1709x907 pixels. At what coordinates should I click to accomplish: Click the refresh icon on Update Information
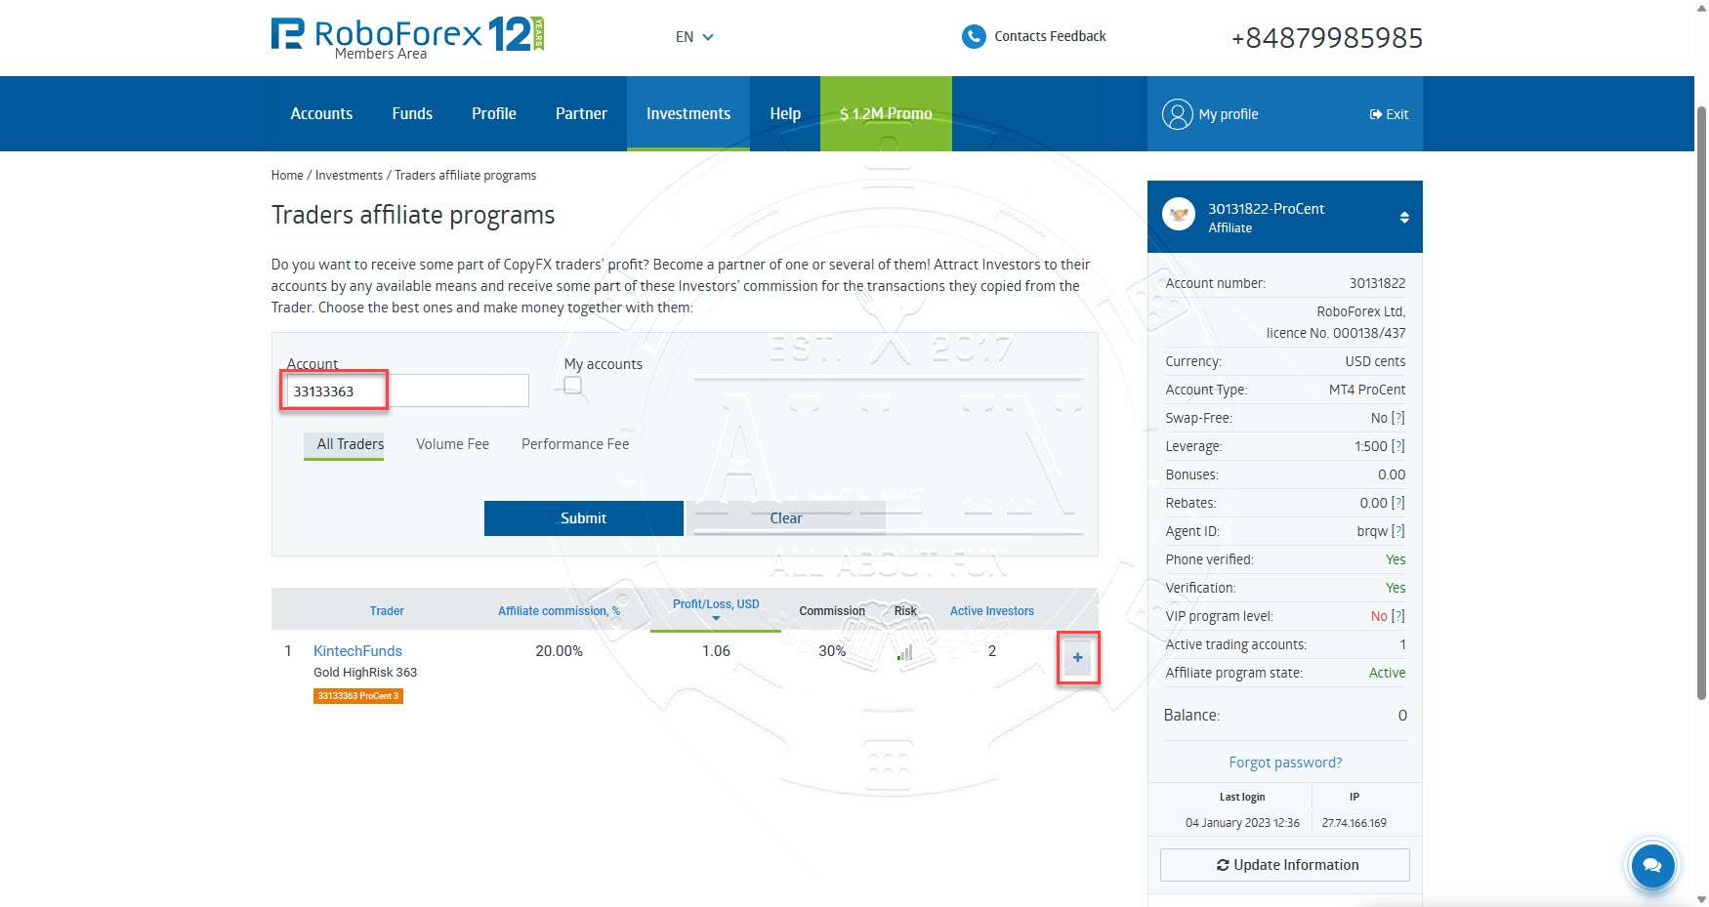click(1223, 865)
